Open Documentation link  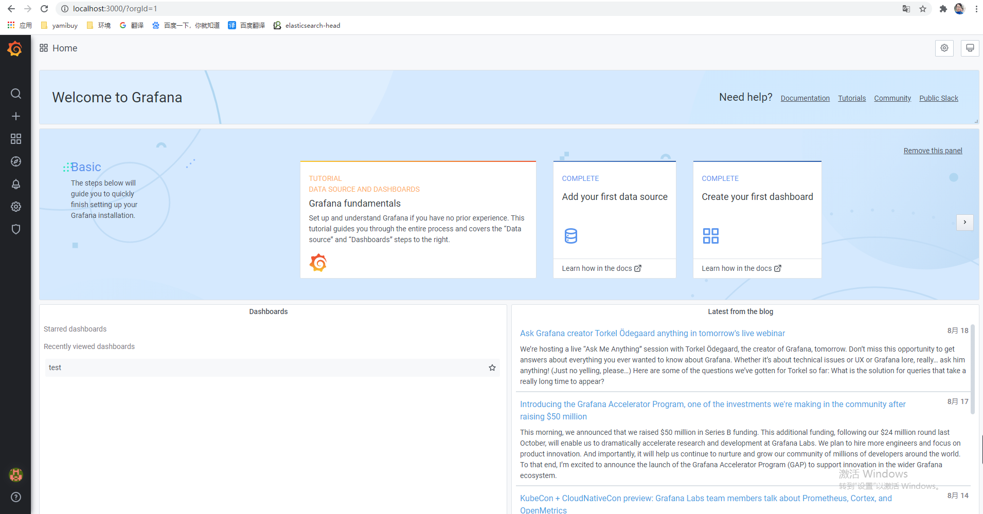(805, 98)
